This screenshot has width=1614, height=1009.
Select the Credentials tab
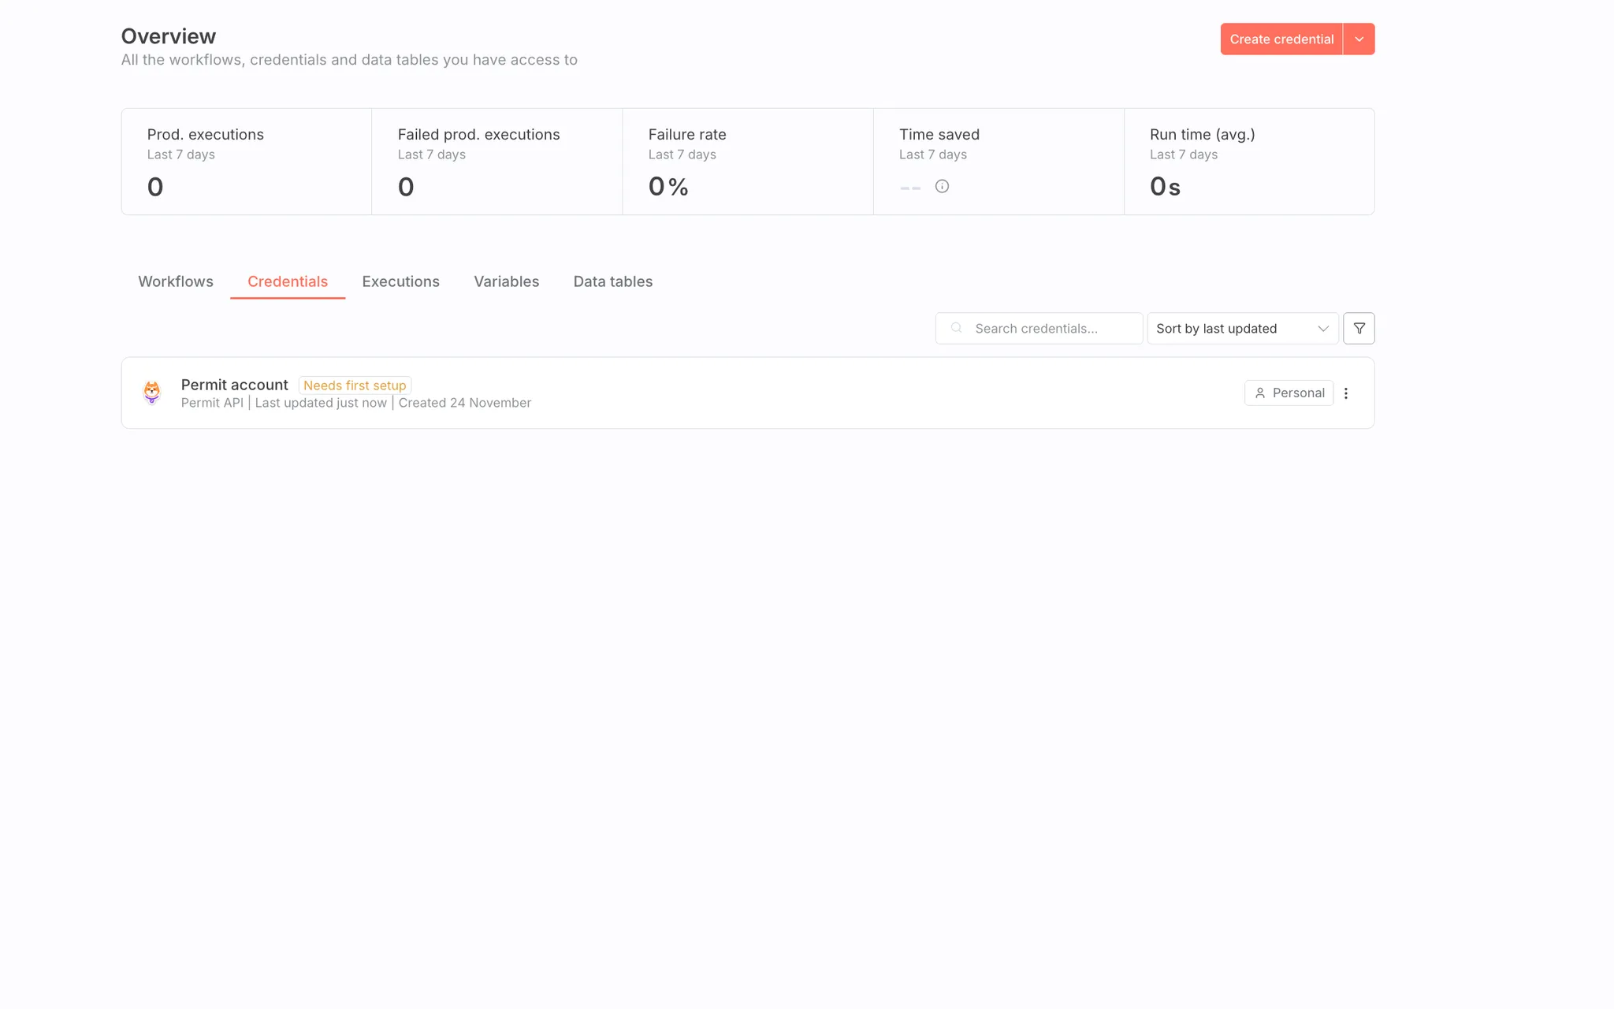pyautogui.click(x=288, y=281)
